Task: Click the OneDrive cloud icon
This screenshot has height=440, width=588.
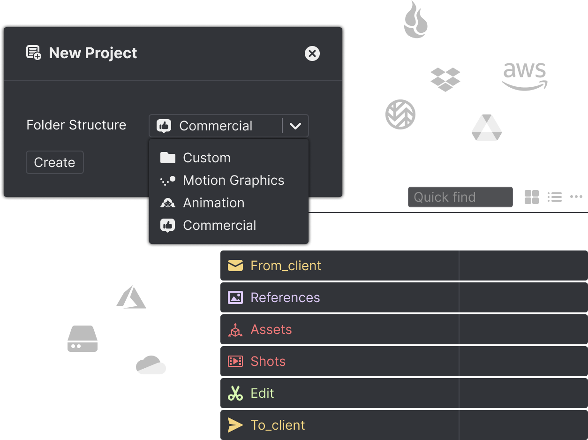Action: [x=151, y=365]
